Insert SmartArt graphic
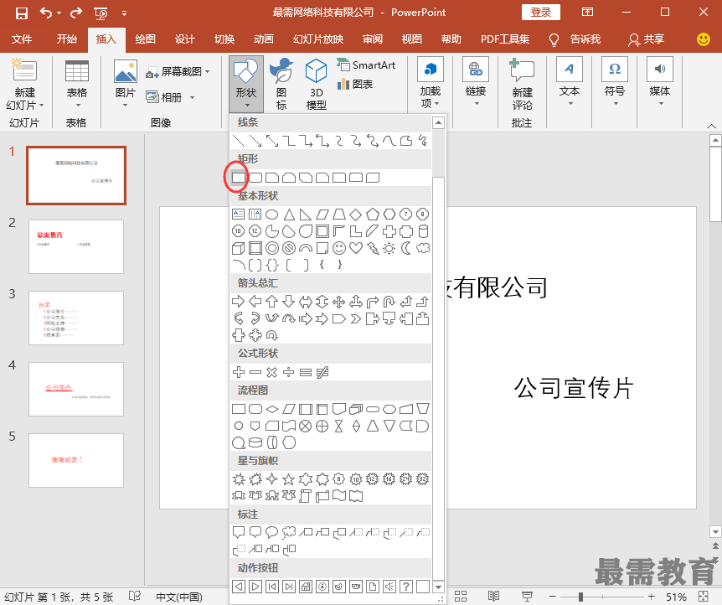Screen dimensions: 722x605 point(367,65)
